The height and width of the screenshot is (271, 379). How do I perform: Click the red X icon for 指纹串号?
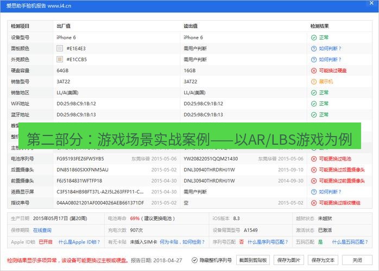click(x=314, y=203)
